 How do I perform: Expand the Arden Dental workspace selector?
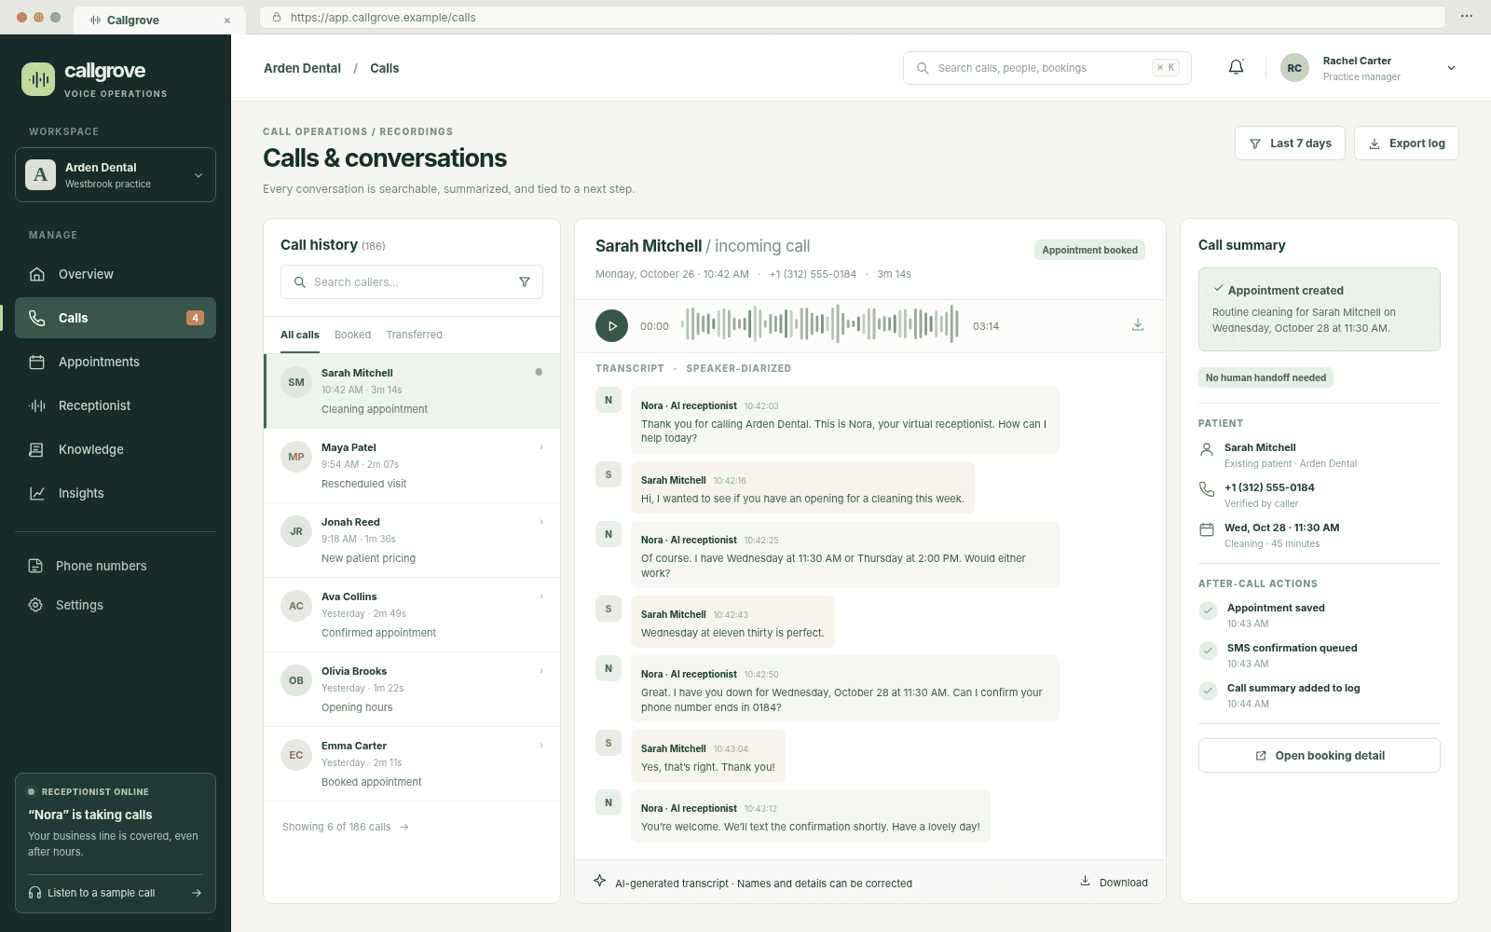coord(116,174)
